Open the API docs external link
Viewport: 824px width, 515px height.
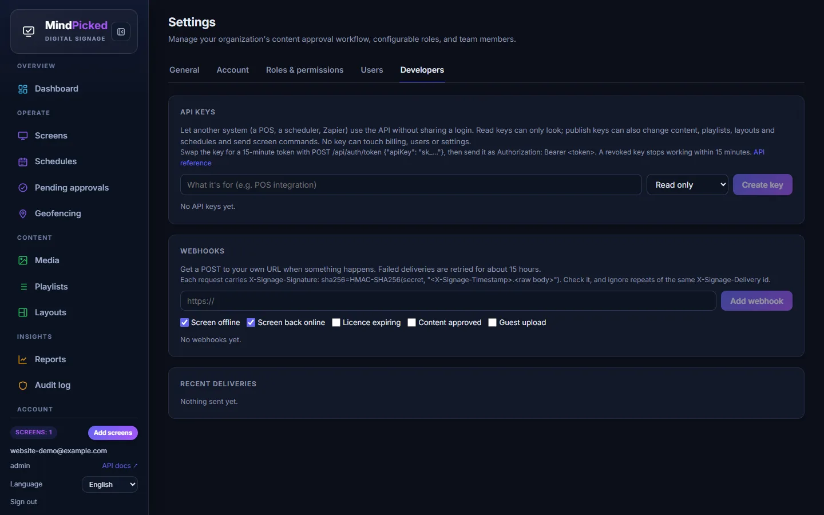click(x=120, y=466)
